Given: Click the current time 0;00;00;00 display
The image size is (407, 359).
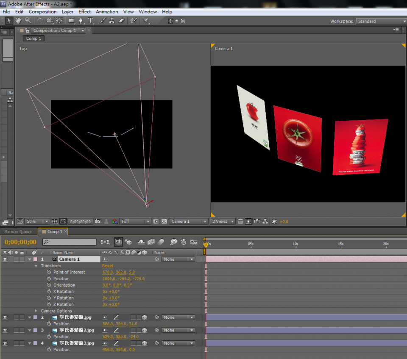Looking at the screenshot, I should 20,242.
